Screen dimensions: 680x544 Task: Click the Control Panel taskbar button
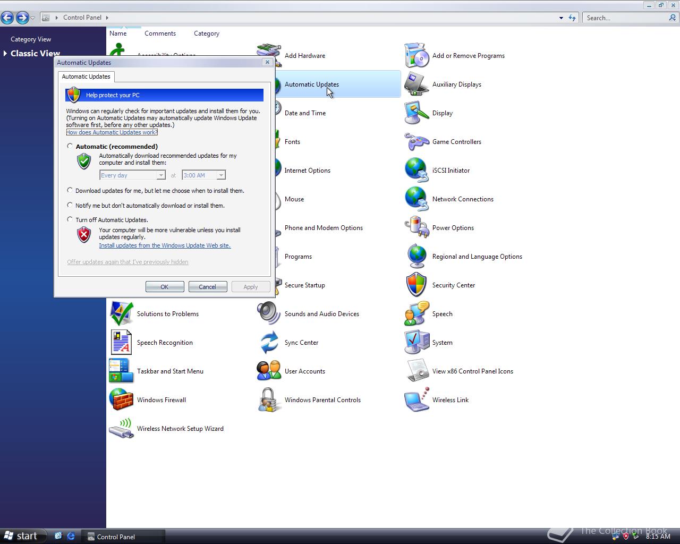(x=123, y=537)
